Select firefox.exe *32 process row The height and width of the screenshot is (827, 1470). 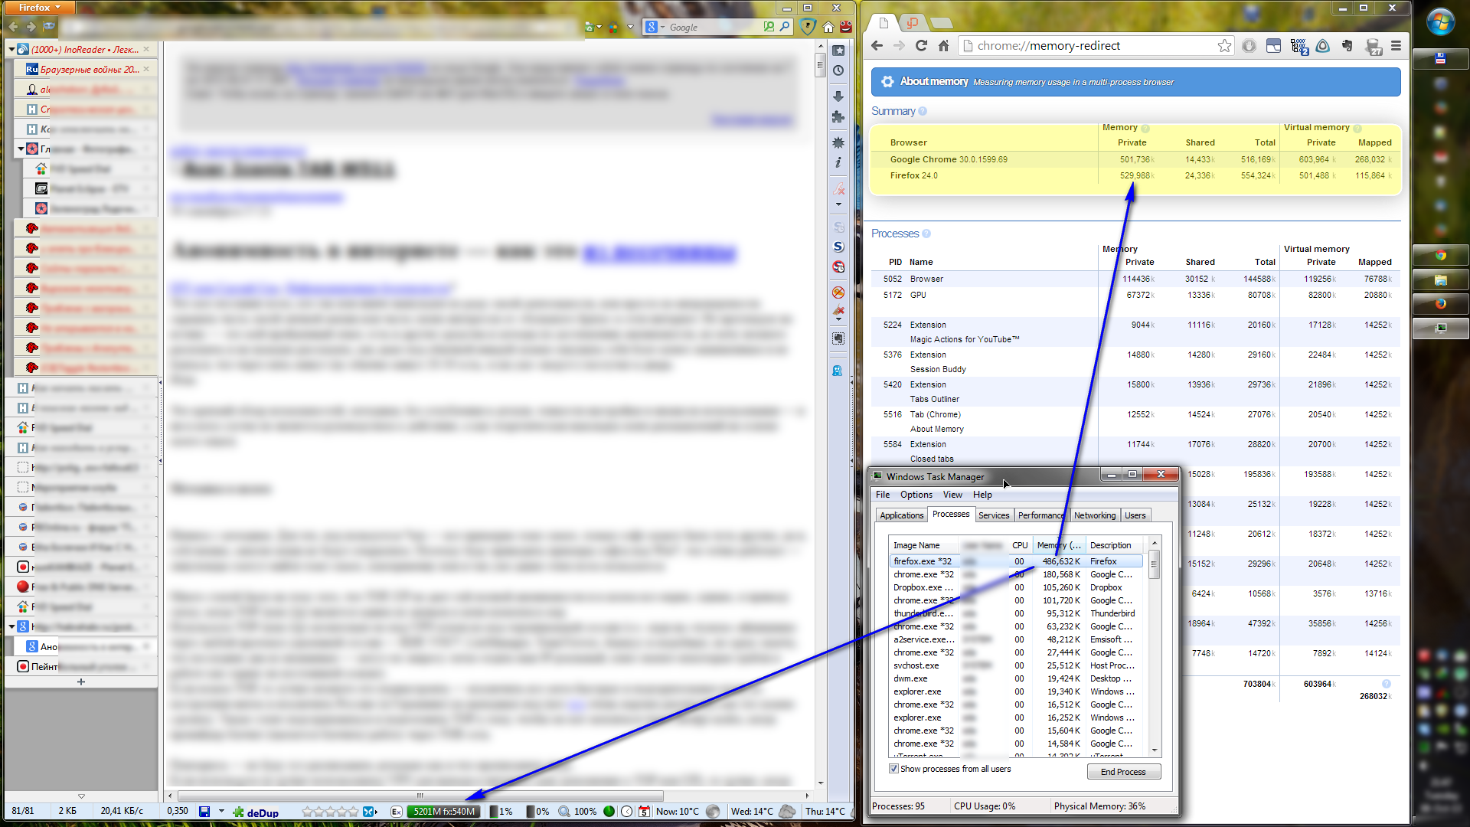(x=1015, y=561)
